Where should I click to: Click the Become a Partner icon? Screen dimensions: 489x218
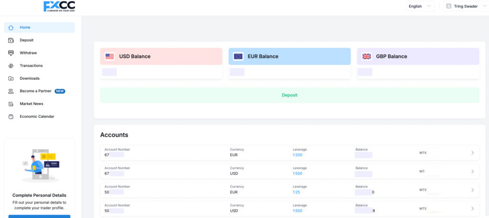[11, 91]
